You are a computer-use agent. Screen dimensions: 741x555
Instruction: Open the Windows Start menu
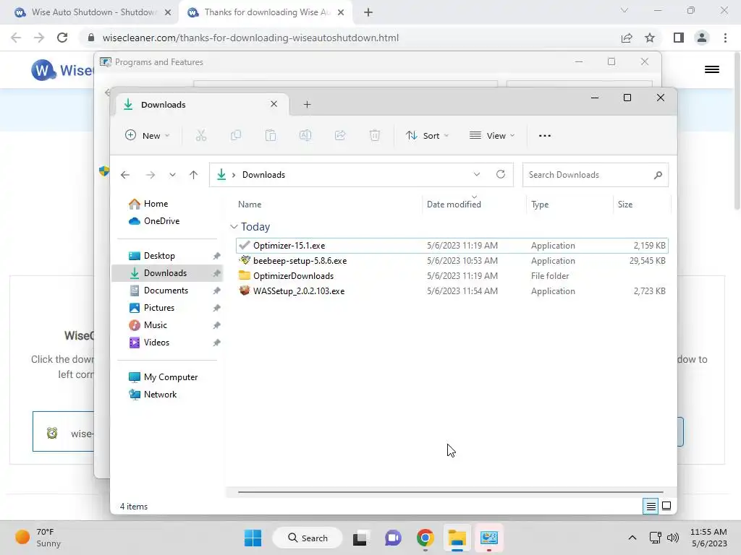(253, 538)
